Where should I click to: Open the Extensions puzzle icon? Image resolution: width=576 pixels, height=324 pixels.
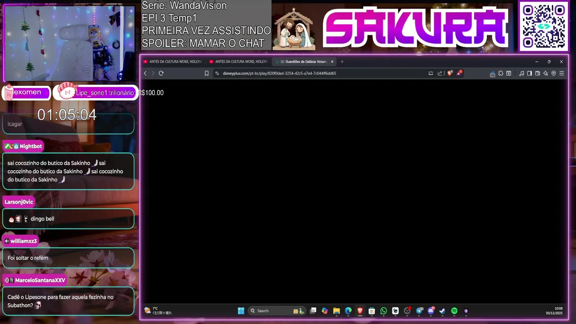tap(500, 73)
